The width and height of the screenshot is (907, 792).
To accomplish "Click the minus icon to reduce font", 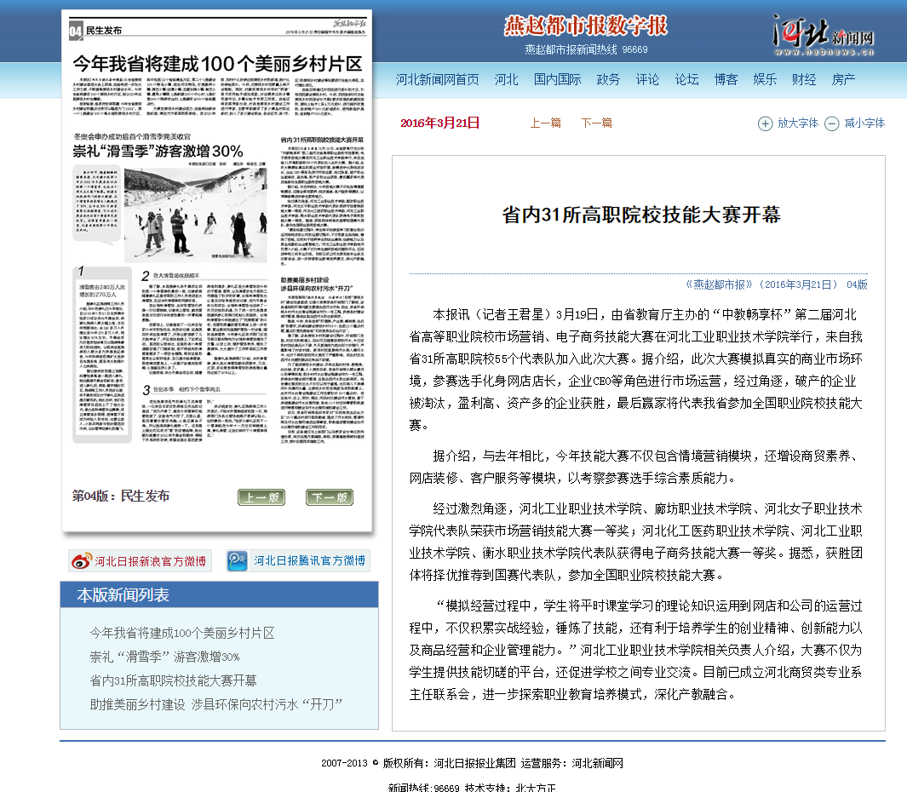I will click(831, 123).
